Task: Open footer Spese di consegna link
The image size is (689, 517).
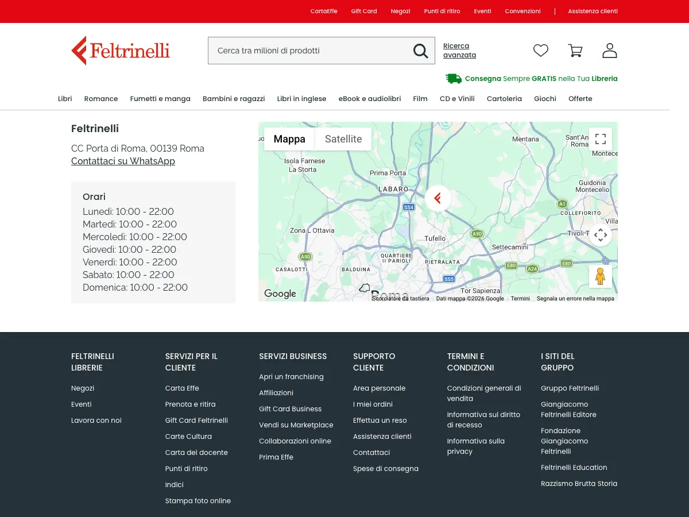Action: [386, 469]
